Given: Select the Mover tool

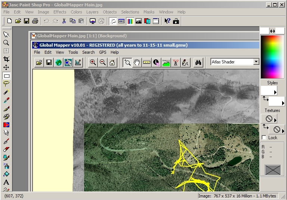Looking at the screenshot, I should (6, 68).
